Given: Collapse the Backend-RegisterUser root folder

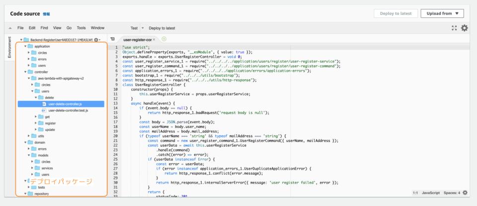Looking at the screenshot, I should coord(21,40).
